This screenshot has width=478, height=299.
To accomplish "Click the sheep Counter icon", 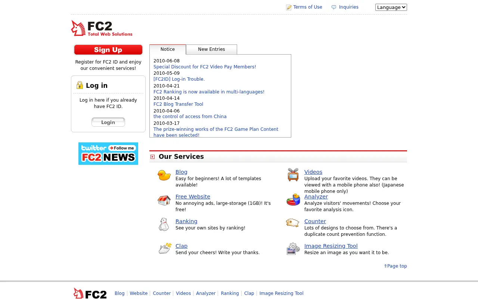I will click(x=293, y=223).
